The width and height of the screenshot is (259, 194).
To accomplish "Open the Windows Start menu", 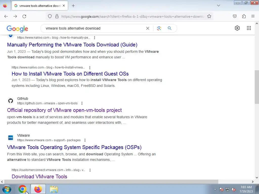I will click(7, 189).
